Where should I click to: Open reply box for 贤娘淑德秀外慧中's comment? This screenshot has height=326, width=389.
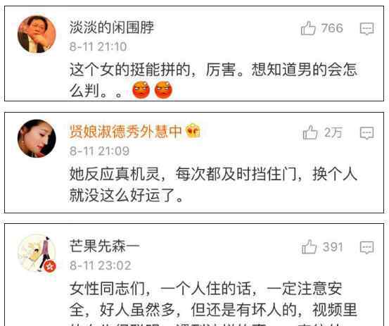367,133
